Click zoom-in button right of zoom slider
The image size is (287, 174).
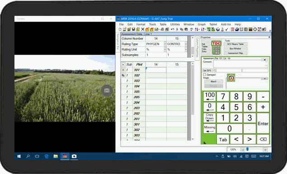tap(265, 150)
